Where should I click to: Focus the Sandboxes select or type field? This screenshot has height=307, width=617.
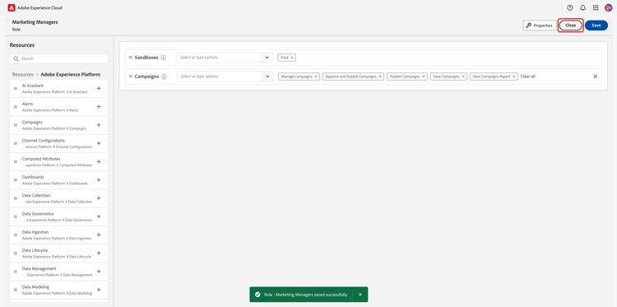click(x=219, y=58)
